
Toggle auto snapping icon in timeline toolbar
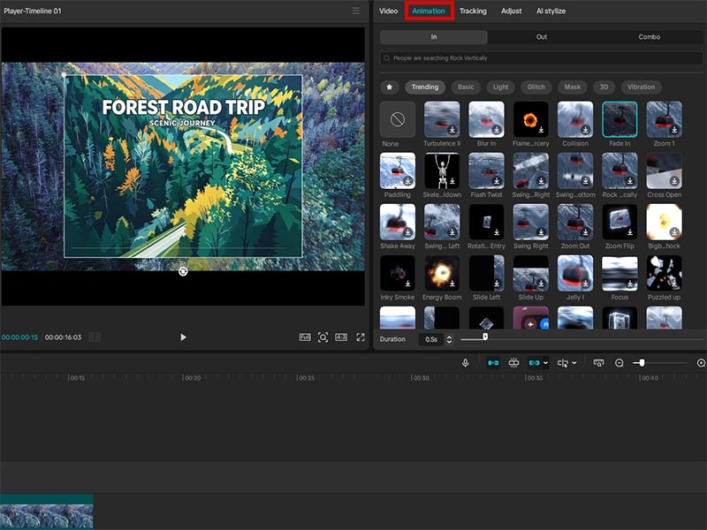pyautogui.click(x=513, y=363)
